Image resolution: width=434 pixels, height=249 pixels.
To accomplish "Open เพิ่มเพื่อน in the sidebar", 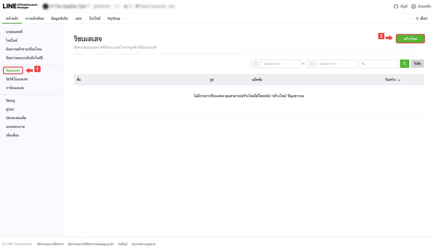I will [12, 135].
